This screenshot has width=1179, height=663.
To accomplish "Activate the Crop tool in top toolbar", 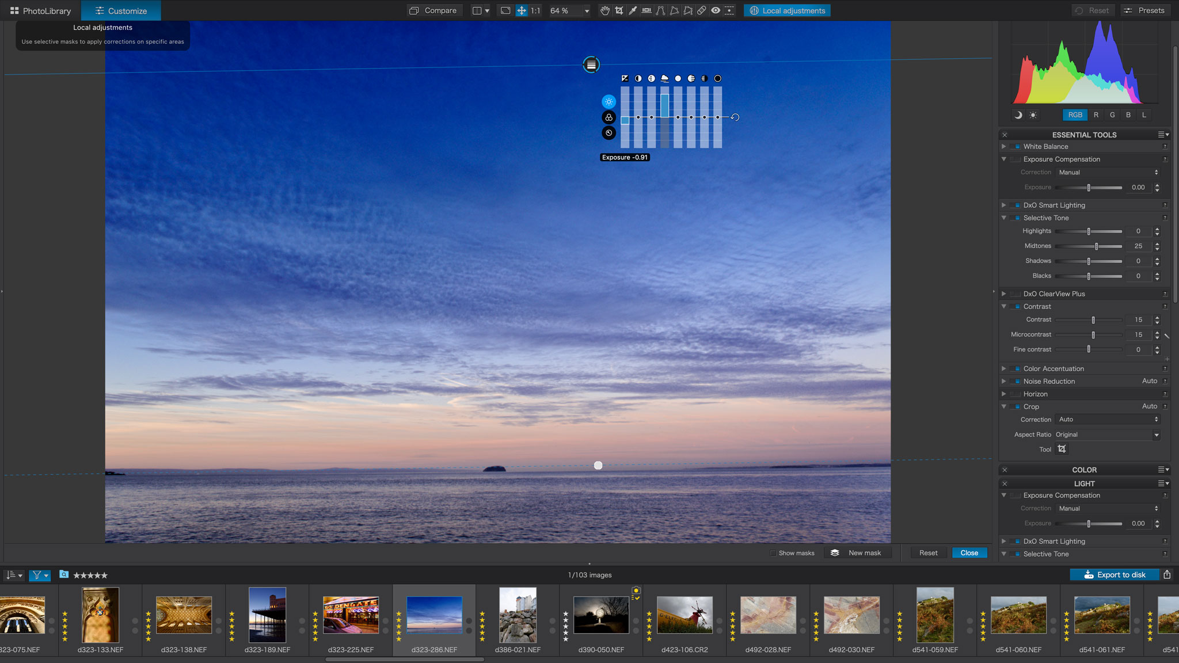I will tap(619, 10).
